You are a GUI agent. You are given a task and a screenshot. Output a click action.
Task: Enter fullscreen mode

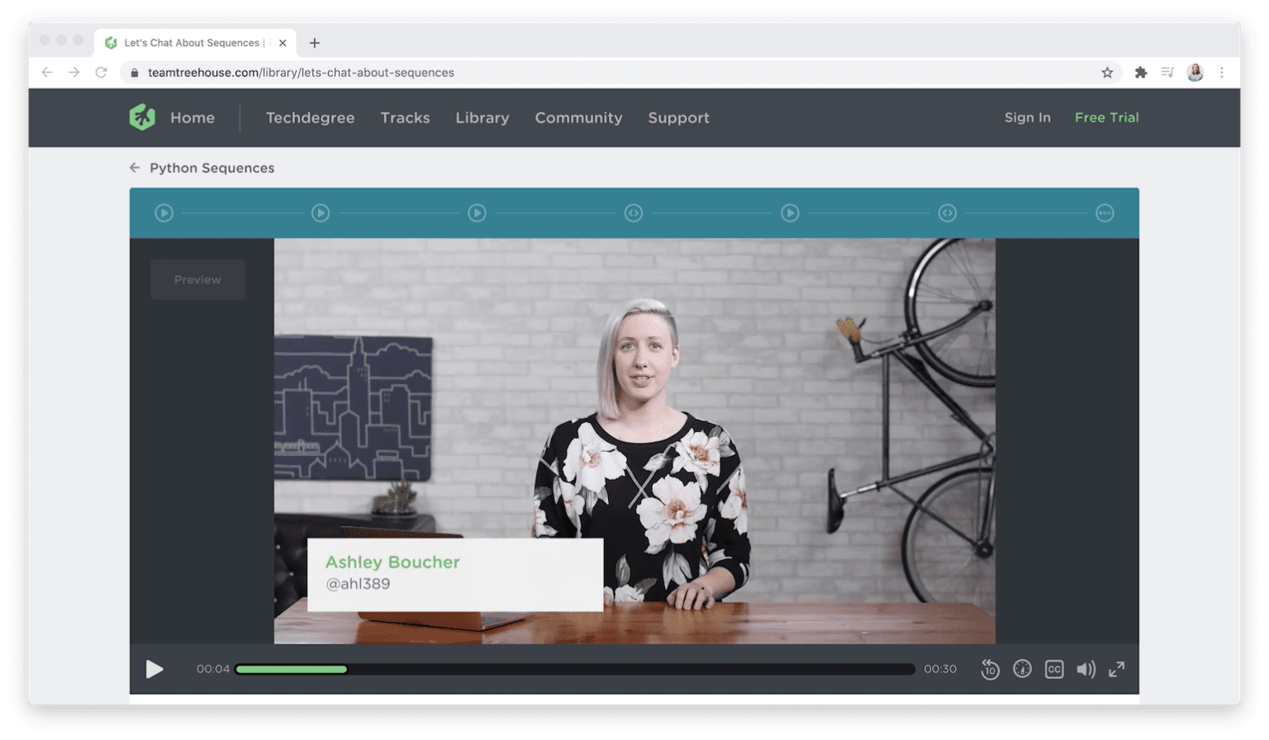click(1117, 669)
